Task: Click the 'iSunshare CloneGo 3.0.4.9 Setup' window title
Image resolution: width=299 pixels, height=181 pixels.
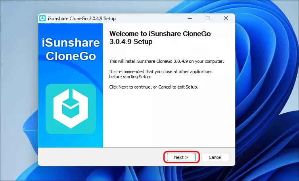Action: coord(82,19)
